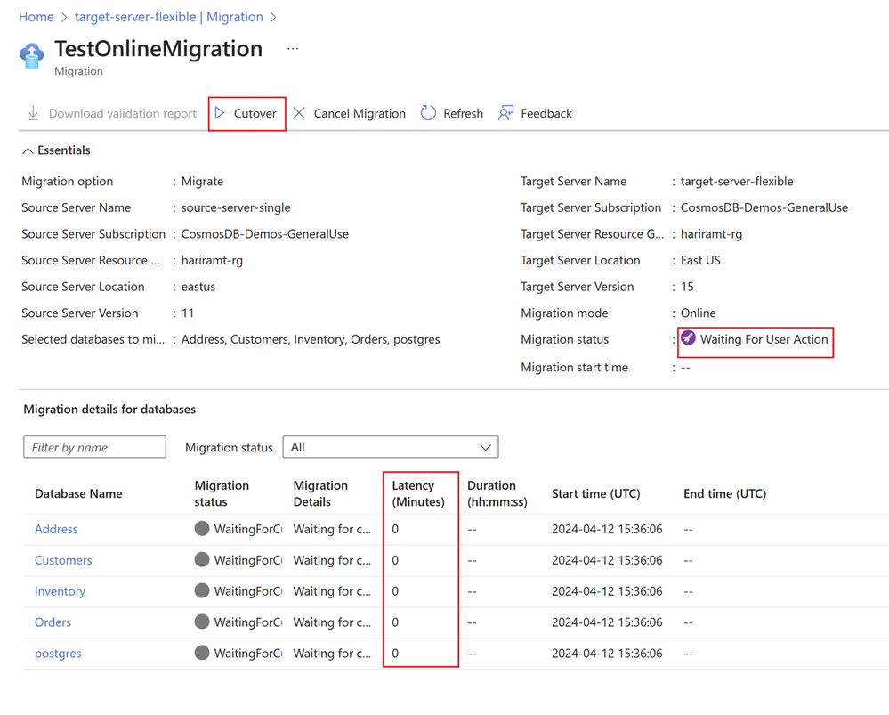Focus the Filter by name field

[94, 447]
